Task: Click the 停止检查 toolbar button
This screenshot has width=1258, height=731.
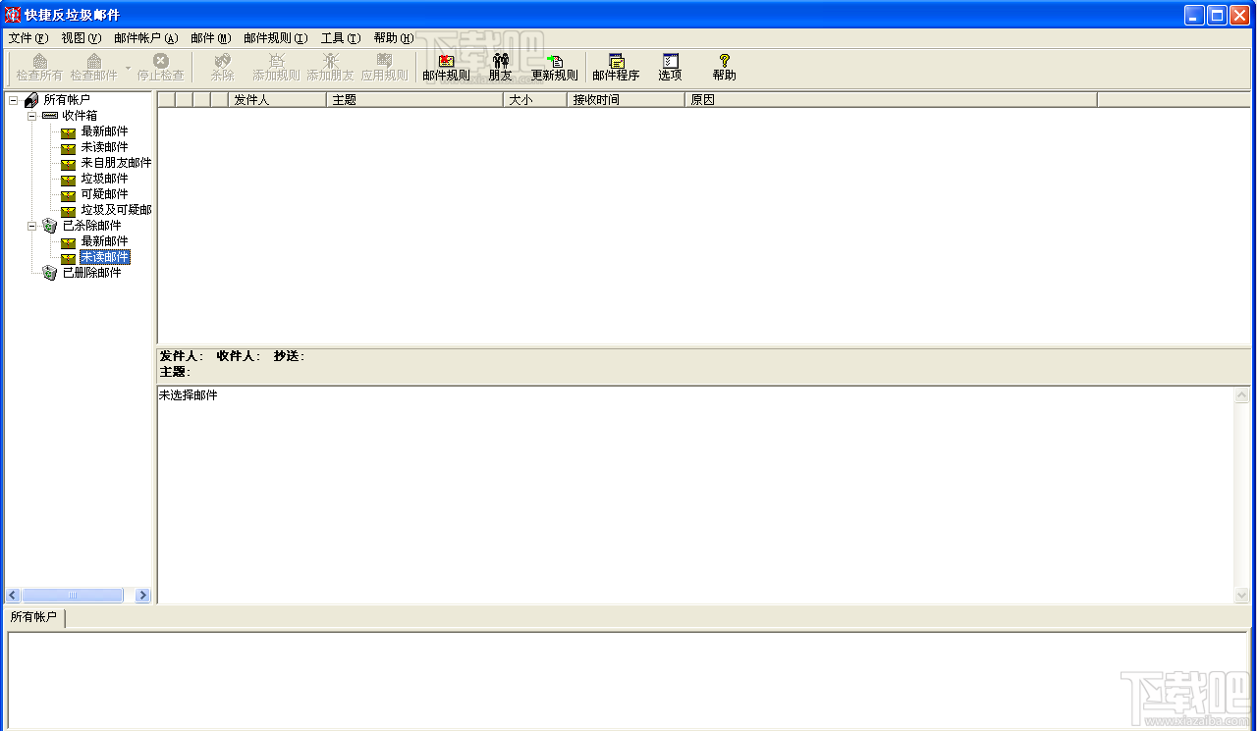Action: pyautogui.click(x=160, y=68)
